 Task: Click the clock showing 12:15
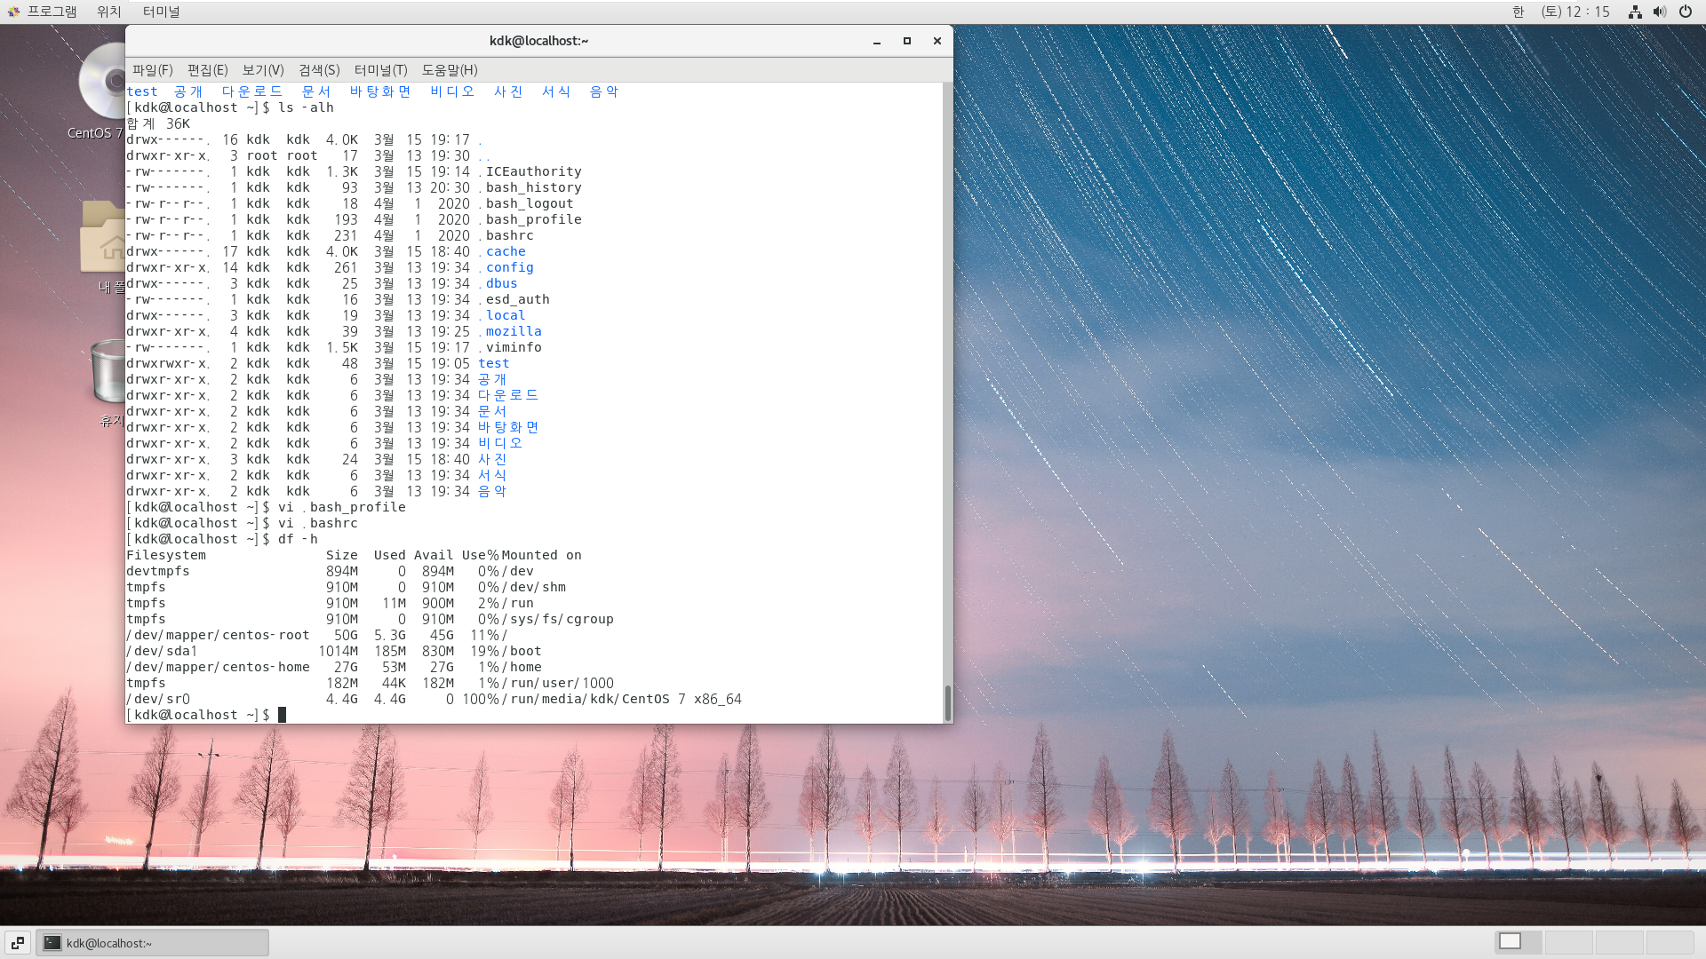tap(1575, 12)
